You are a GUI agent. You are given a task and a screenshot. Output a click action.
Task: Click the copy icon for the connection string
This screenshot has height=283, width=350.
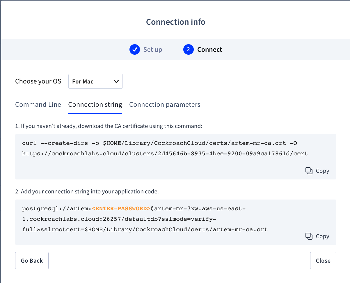click(x=309, y=236)
